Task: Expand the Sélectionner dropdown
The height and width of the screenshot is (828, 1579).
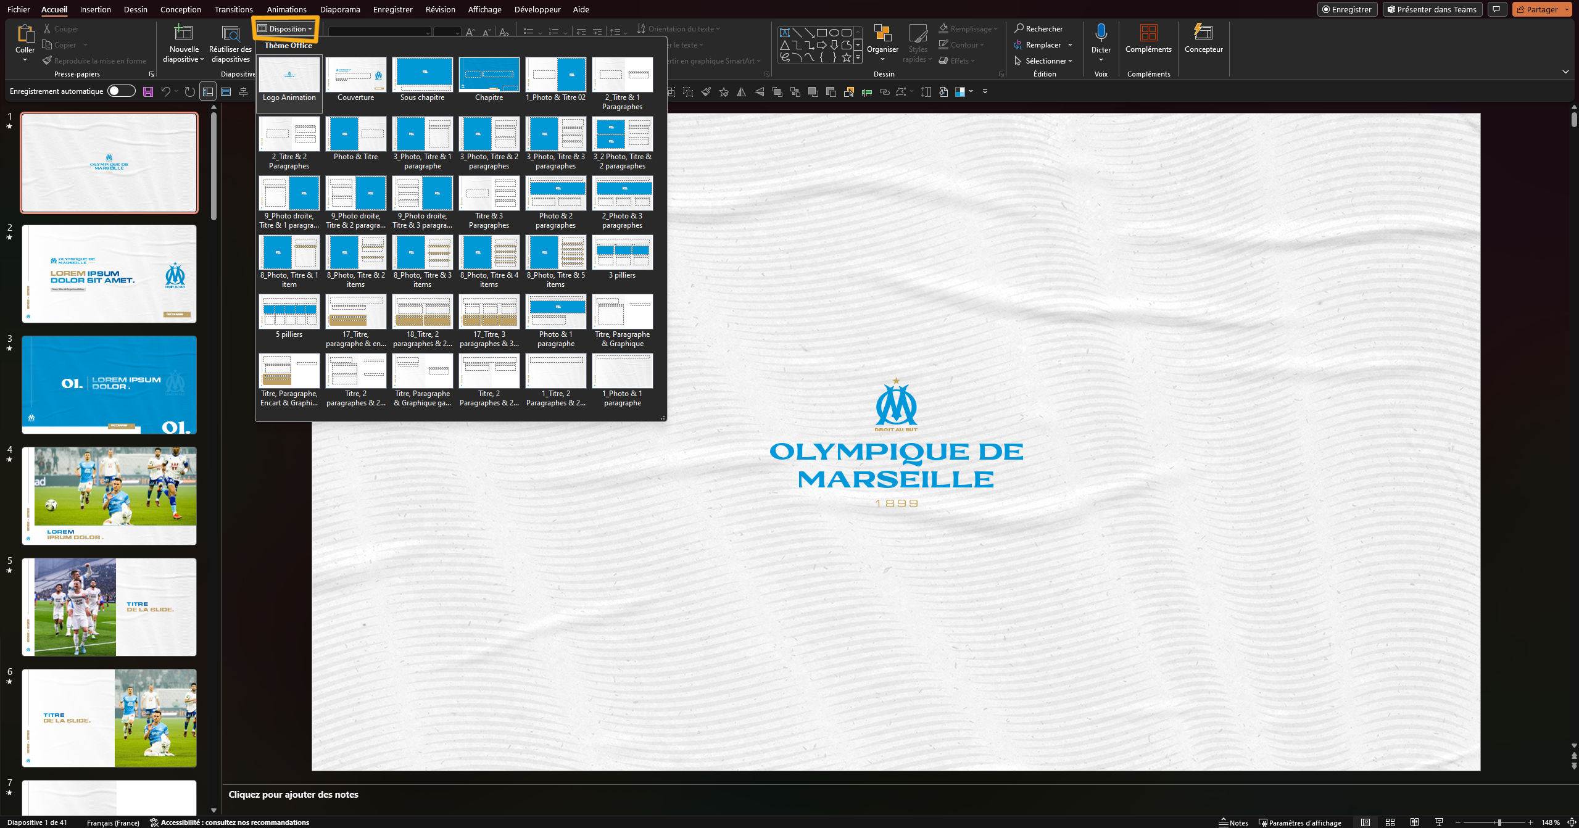Action: click(x=1044, y=60)
